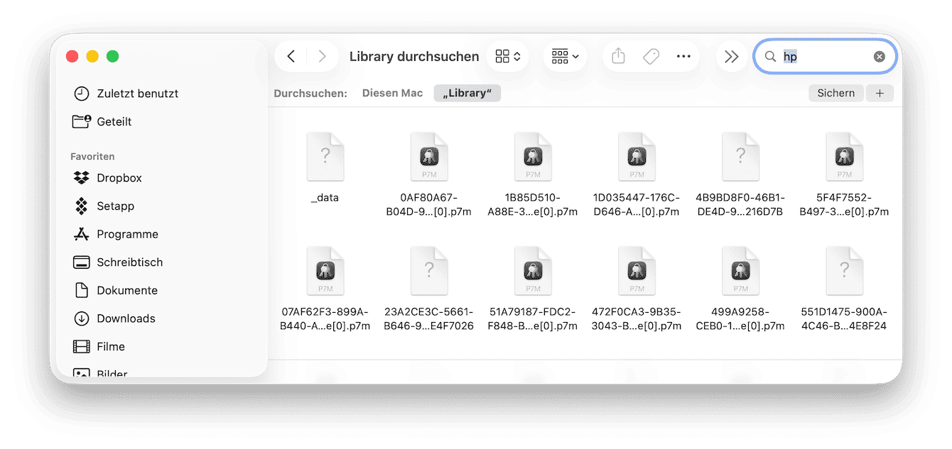
Task: Open Dokumente from the sidebar
Action: click(x=128, y=290)
